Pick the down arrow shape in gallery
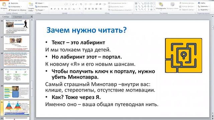 tap(148, 6)
